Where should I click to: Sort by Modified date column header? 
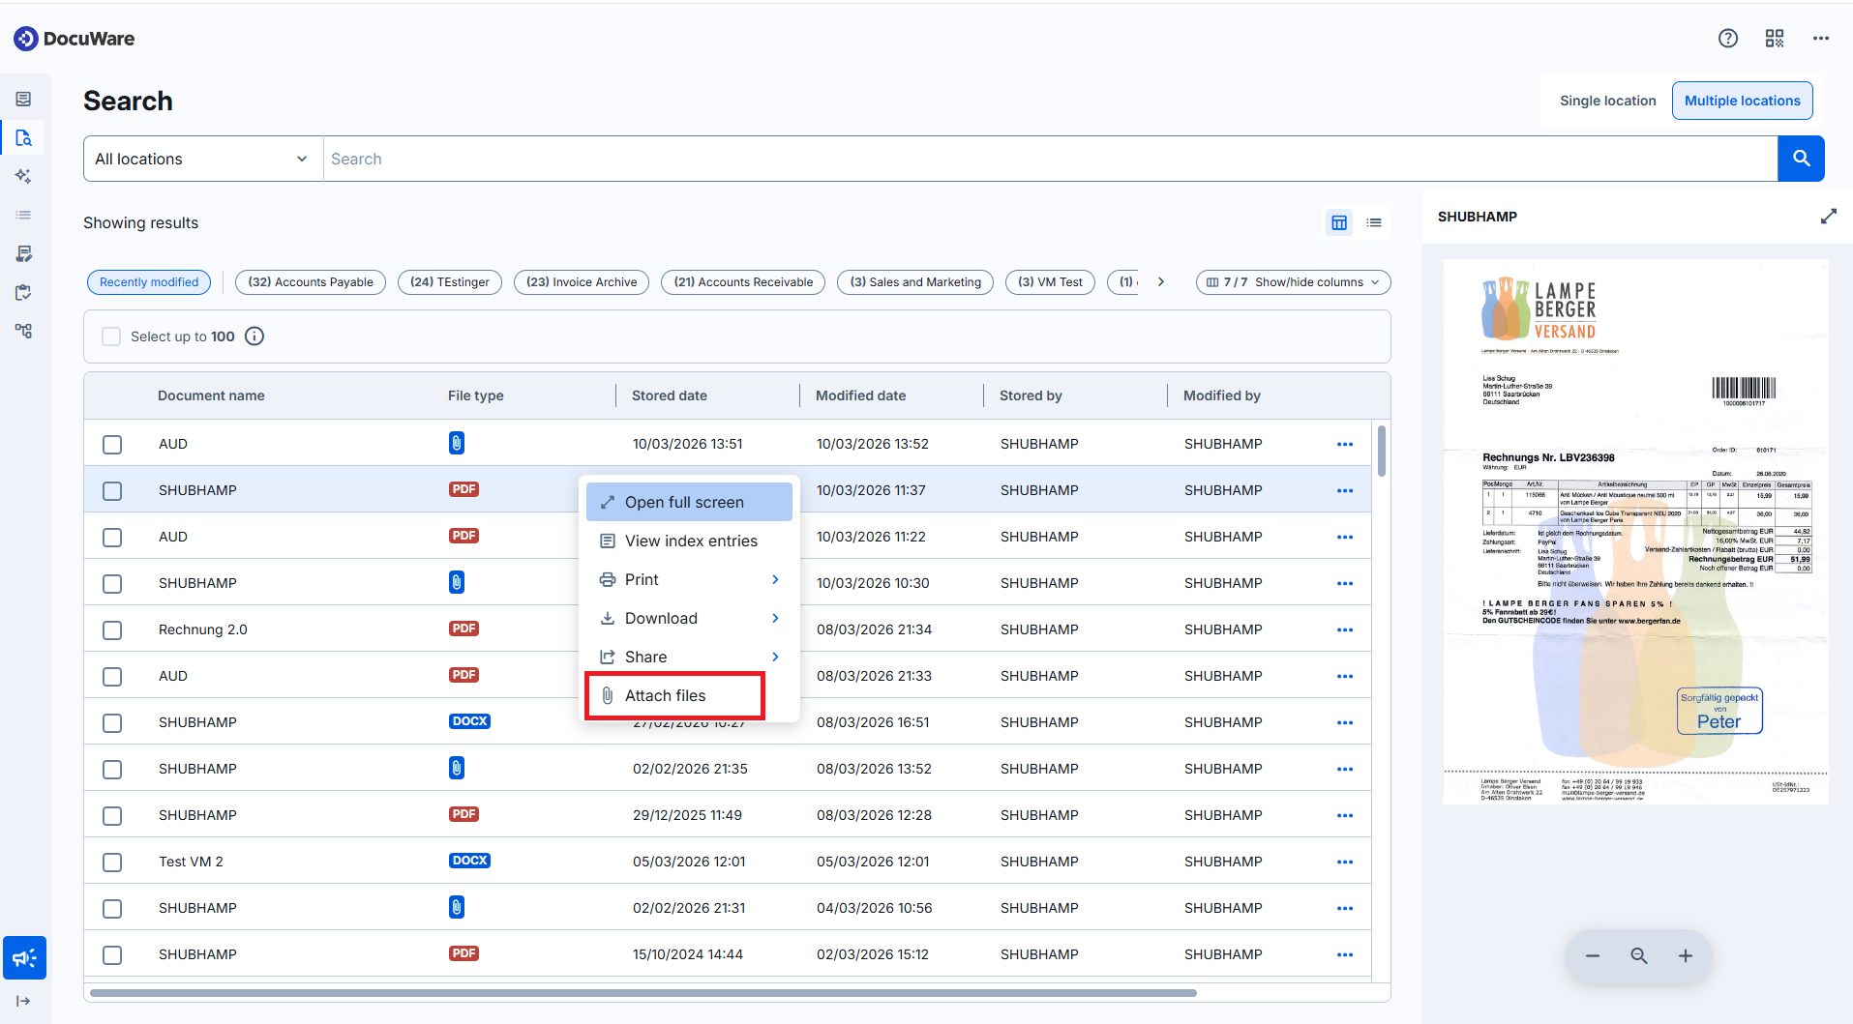click(860, 395)
